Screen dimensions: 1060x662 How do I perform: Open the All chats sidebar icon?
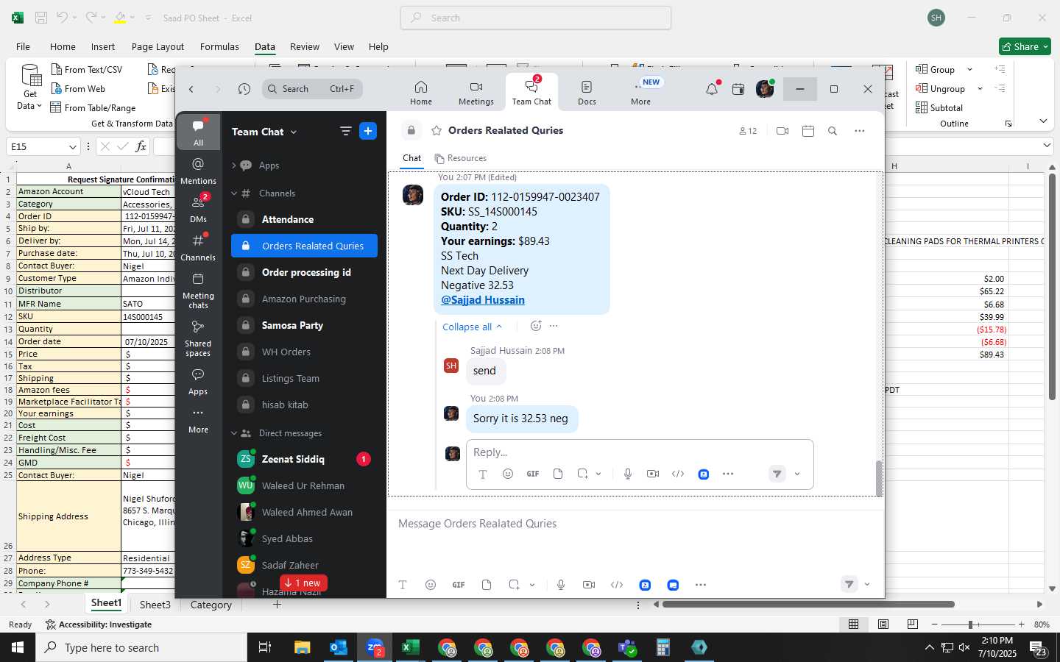click(198, 132)
